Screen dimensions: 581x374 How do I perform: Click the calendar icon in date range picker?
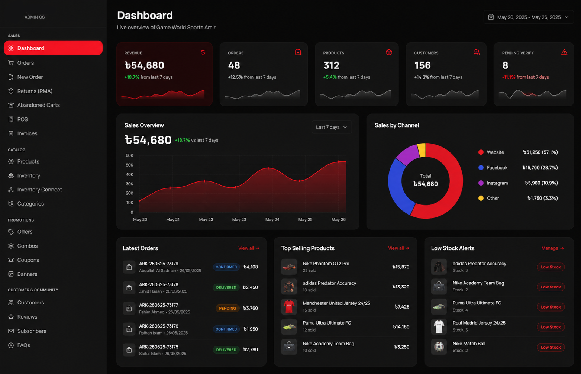click(491, 17)
